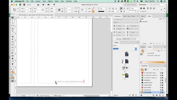177x100 pixels.
Task: Switch to the Stroke tab
Action: (143, 47)
